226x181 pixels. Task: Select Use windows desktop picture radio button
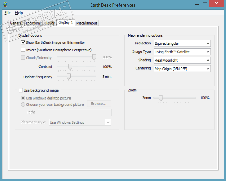23,98
